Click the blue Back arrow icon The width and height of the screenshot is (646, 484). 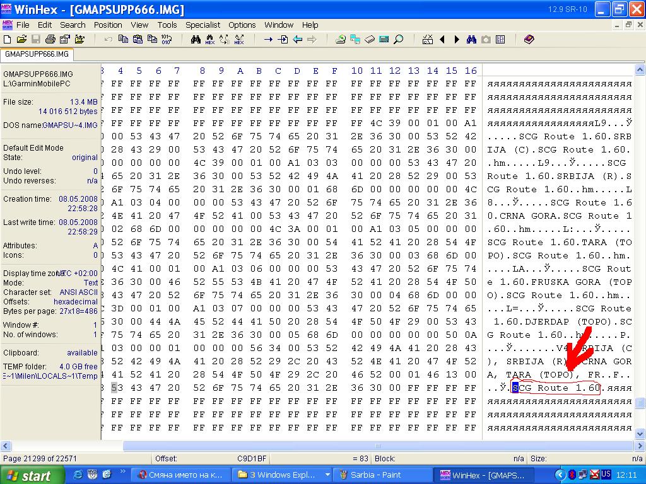[x=297, y=39]
